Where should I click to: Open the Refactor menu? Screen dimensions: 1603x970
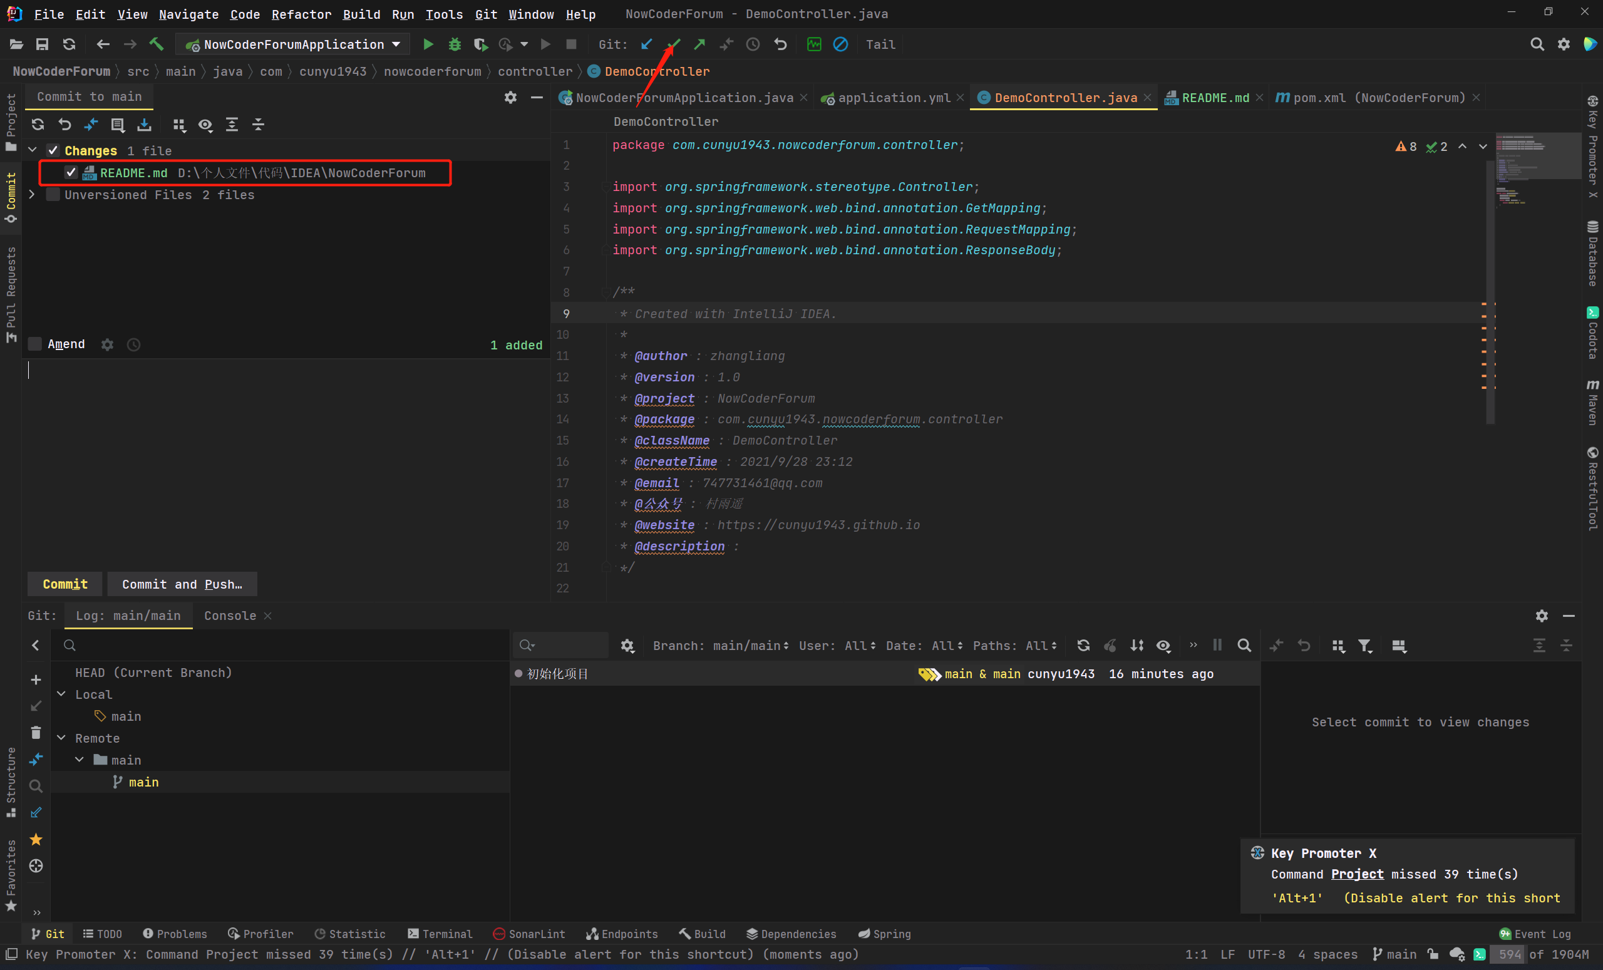[301, 14]
